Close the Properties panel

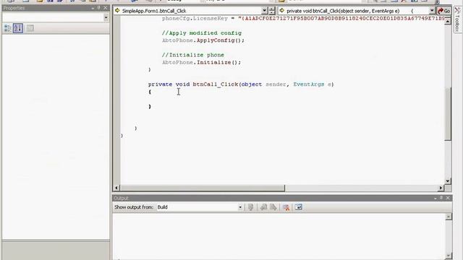(106, 8)
